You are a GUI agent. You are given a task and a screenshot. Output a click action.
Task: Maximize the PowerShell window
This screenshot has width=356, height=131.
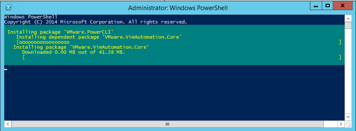(327, 6)
